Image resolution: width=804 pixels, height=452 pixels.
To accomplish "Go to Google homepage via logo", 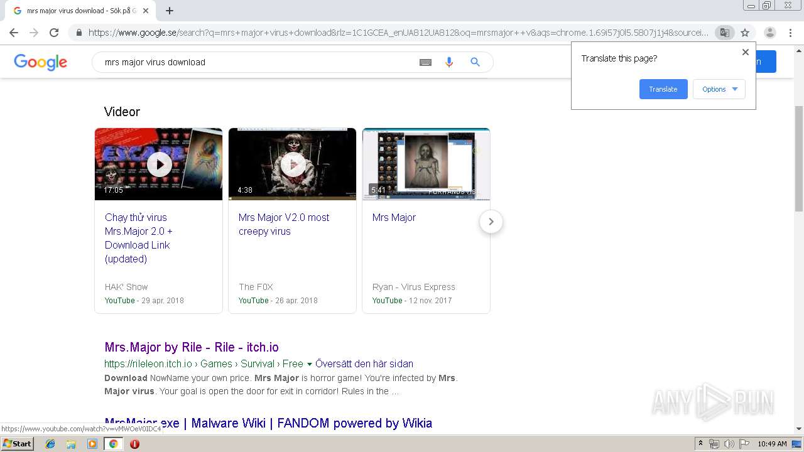I will click(x=40, y=62).
